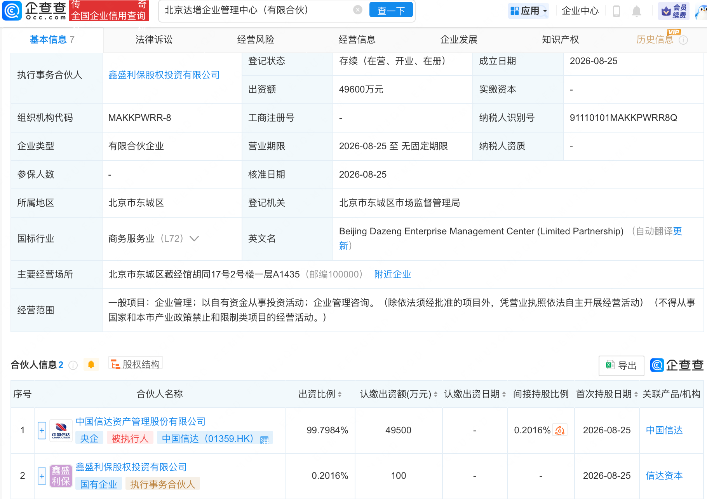The image size is (707, 499).
Task: Click the 鑫盛利保 purple logo thumbnail
Action: coord(61,476)
